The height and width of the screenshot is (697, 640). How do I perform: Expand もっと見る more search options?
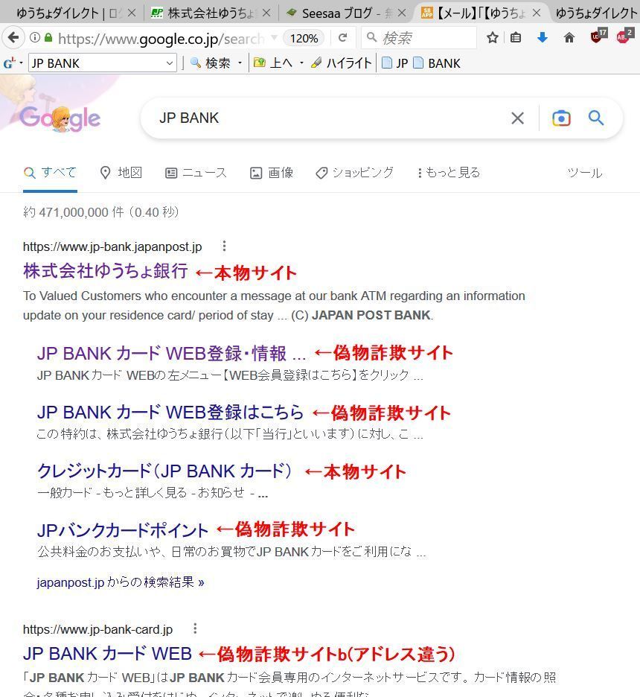click(x=448, y=173)
